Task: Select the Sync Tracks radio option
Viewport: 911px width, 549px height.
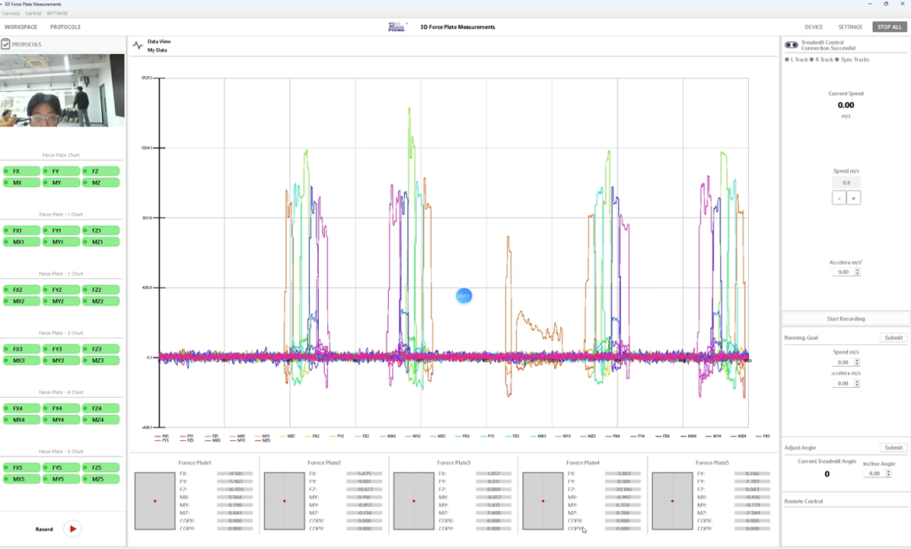Action: [x=838, y=60]
